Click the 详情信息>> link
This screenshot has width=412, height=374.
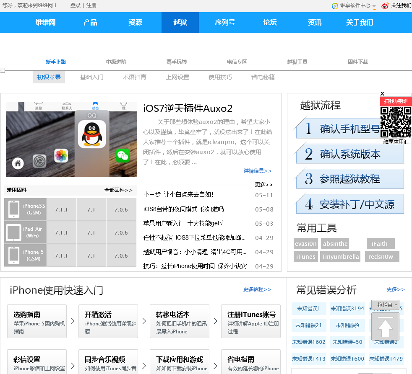pos(258,171)
